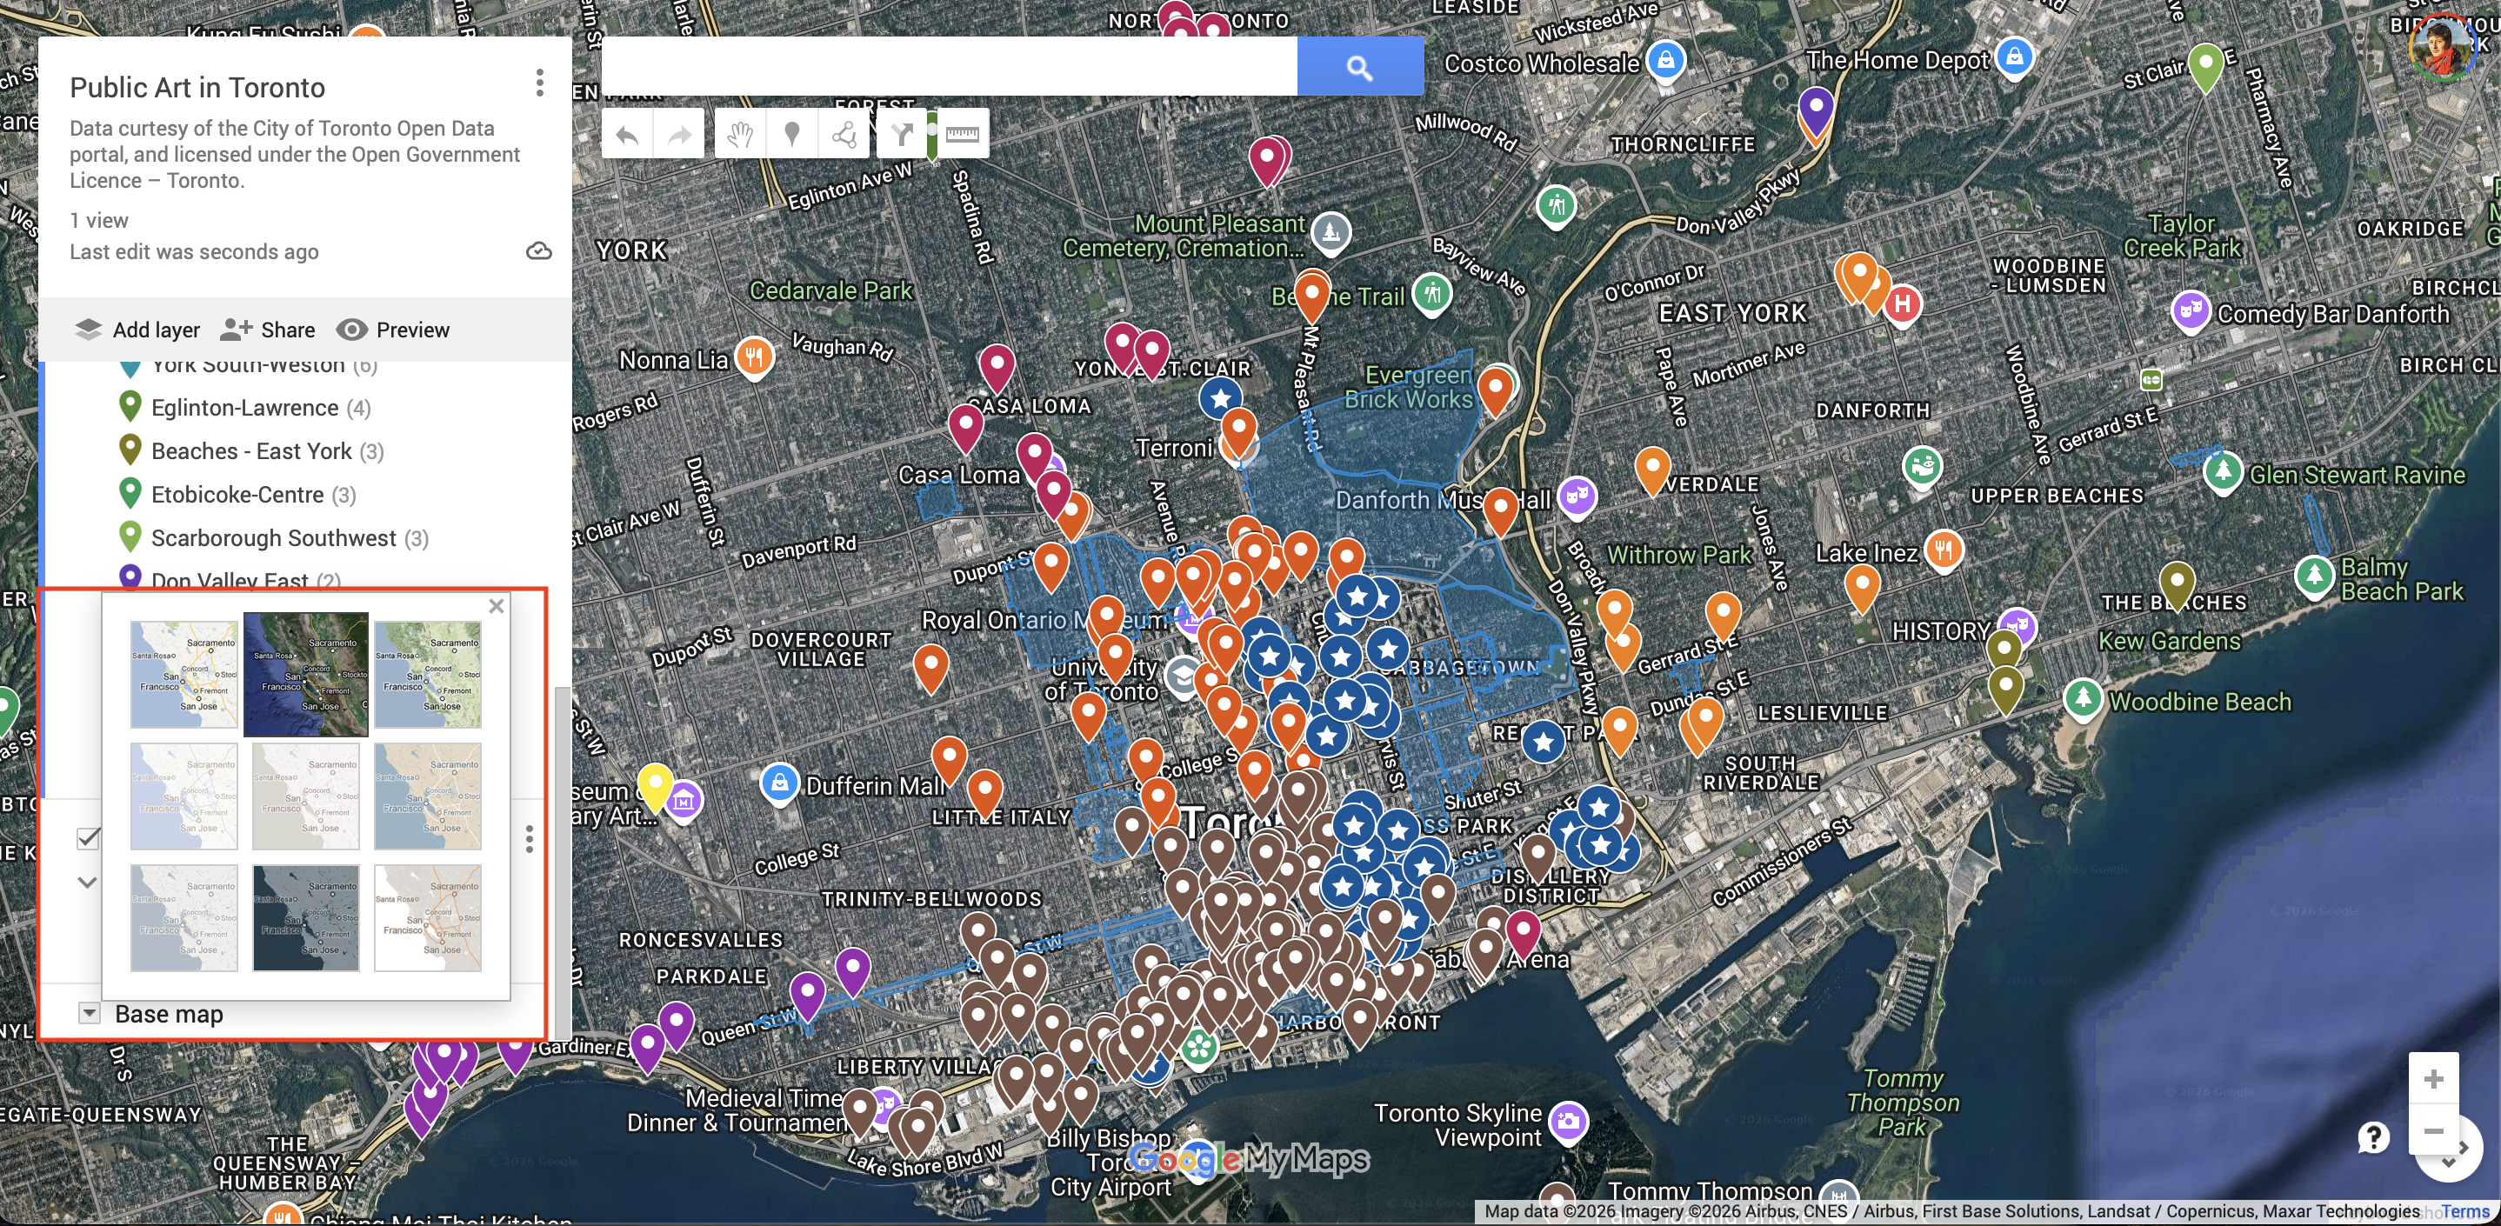Select the Add directions tool
The image size is (2501, 1226).
point(902,135)
